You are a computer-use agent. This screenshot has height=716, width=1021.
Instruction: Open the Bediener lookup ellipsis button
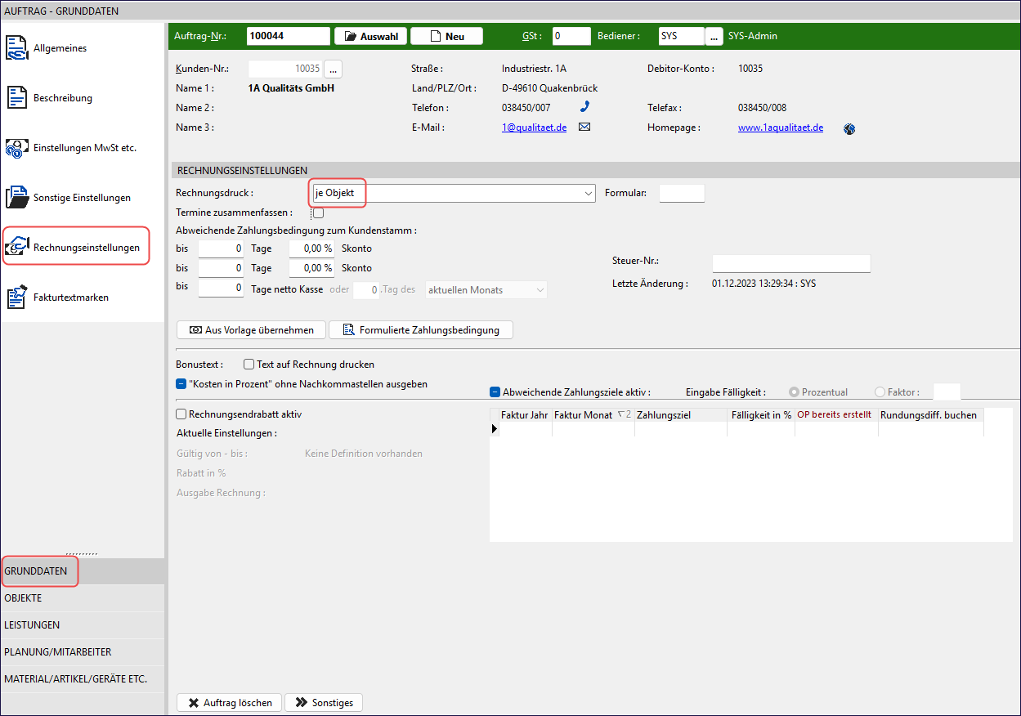(x=714, y=36)
